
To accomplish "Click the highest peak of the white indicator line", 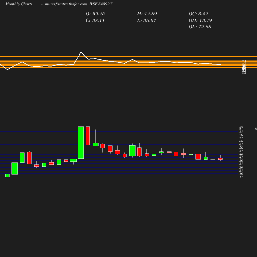I will pyautogui.click(x=81, y=52).
